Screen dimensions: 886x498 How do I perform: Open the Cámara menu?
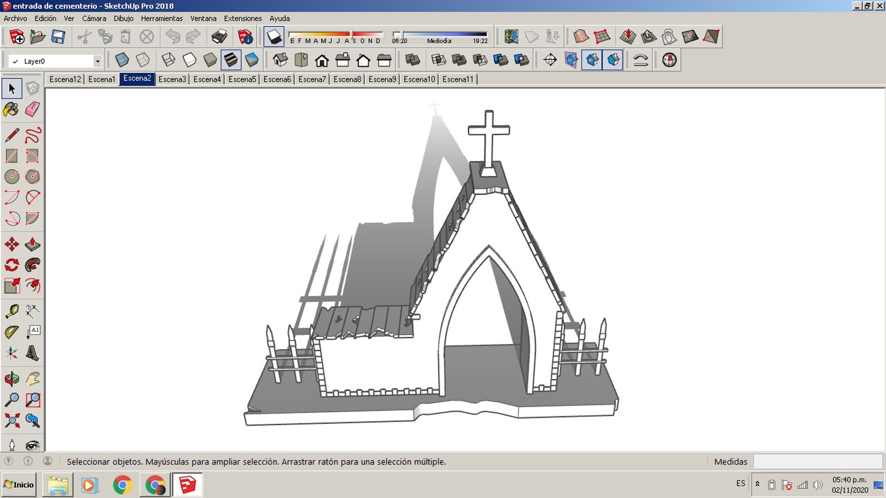(x=94, y=18)
